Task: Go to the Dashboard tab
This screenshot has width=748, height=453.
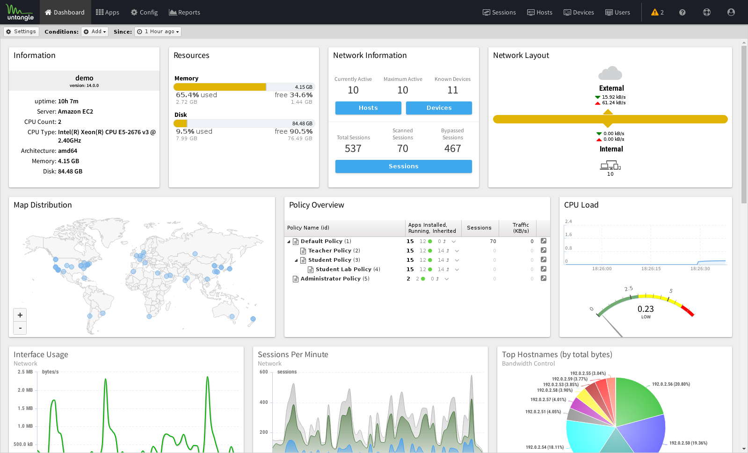Action: (x=65, y=12)
